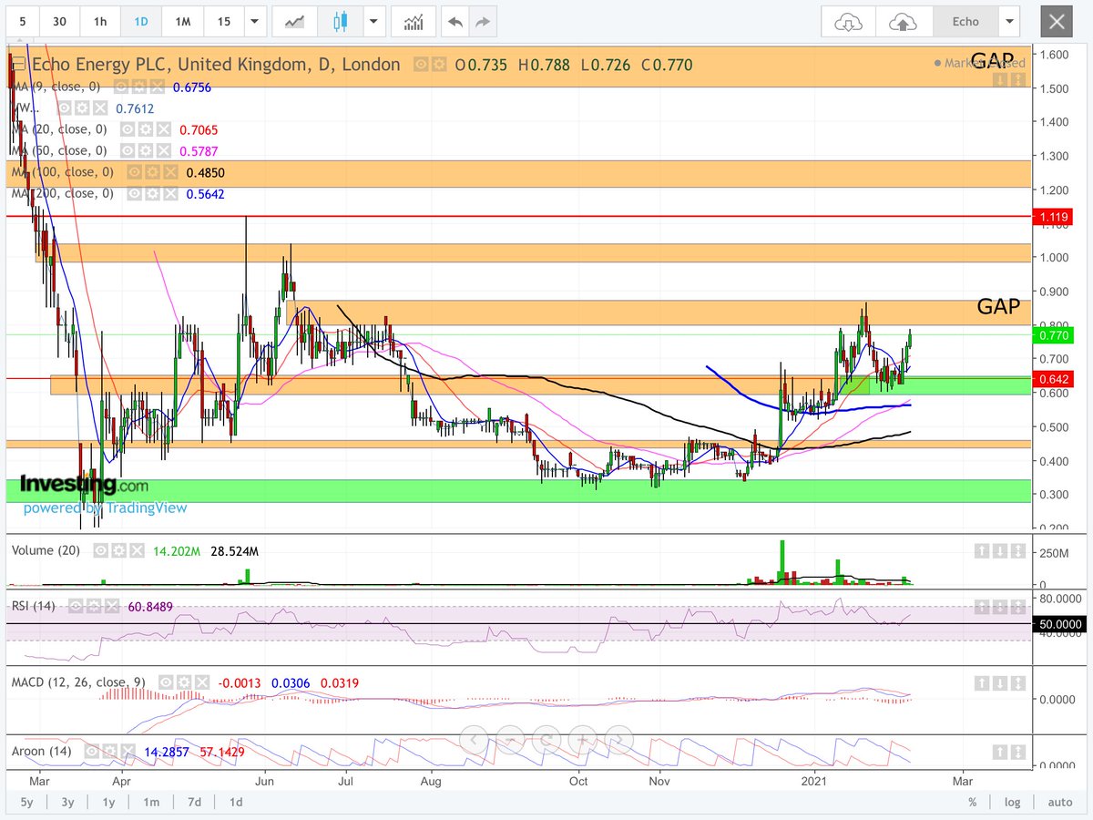This screenshot has height=820, width=1093.
Task: Open settings gear for MA 20 indicator
Action: [x=145, y=129]
